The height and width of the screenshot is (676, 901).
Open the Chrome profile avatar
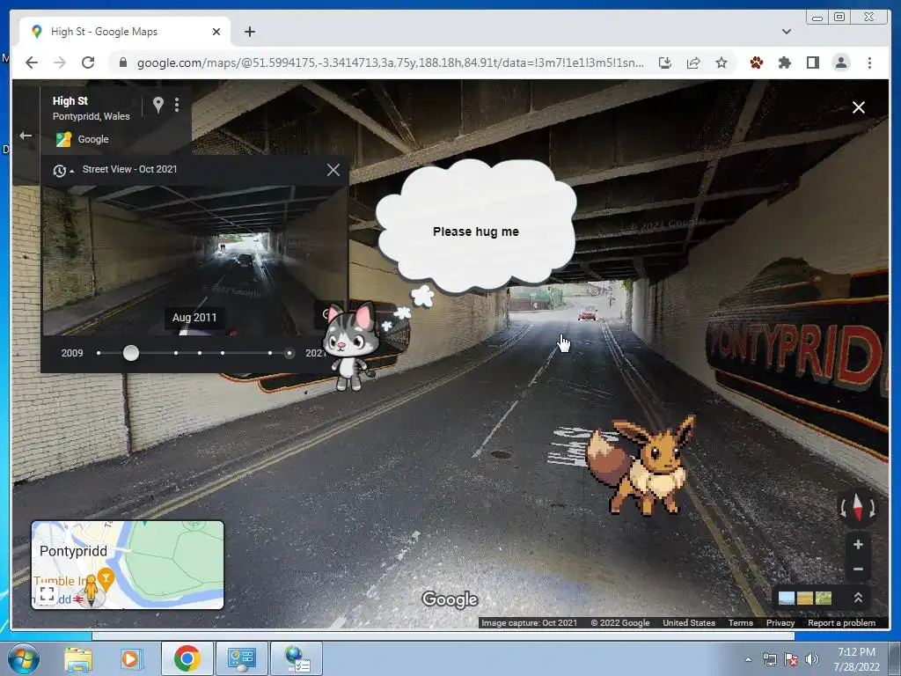[x=840, y=62]
